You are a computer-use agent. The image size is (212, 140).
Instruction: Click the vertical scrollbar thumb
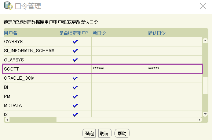(205, 86)
